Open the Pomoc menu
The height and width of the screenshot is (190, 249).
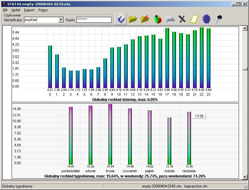(43, 10)
